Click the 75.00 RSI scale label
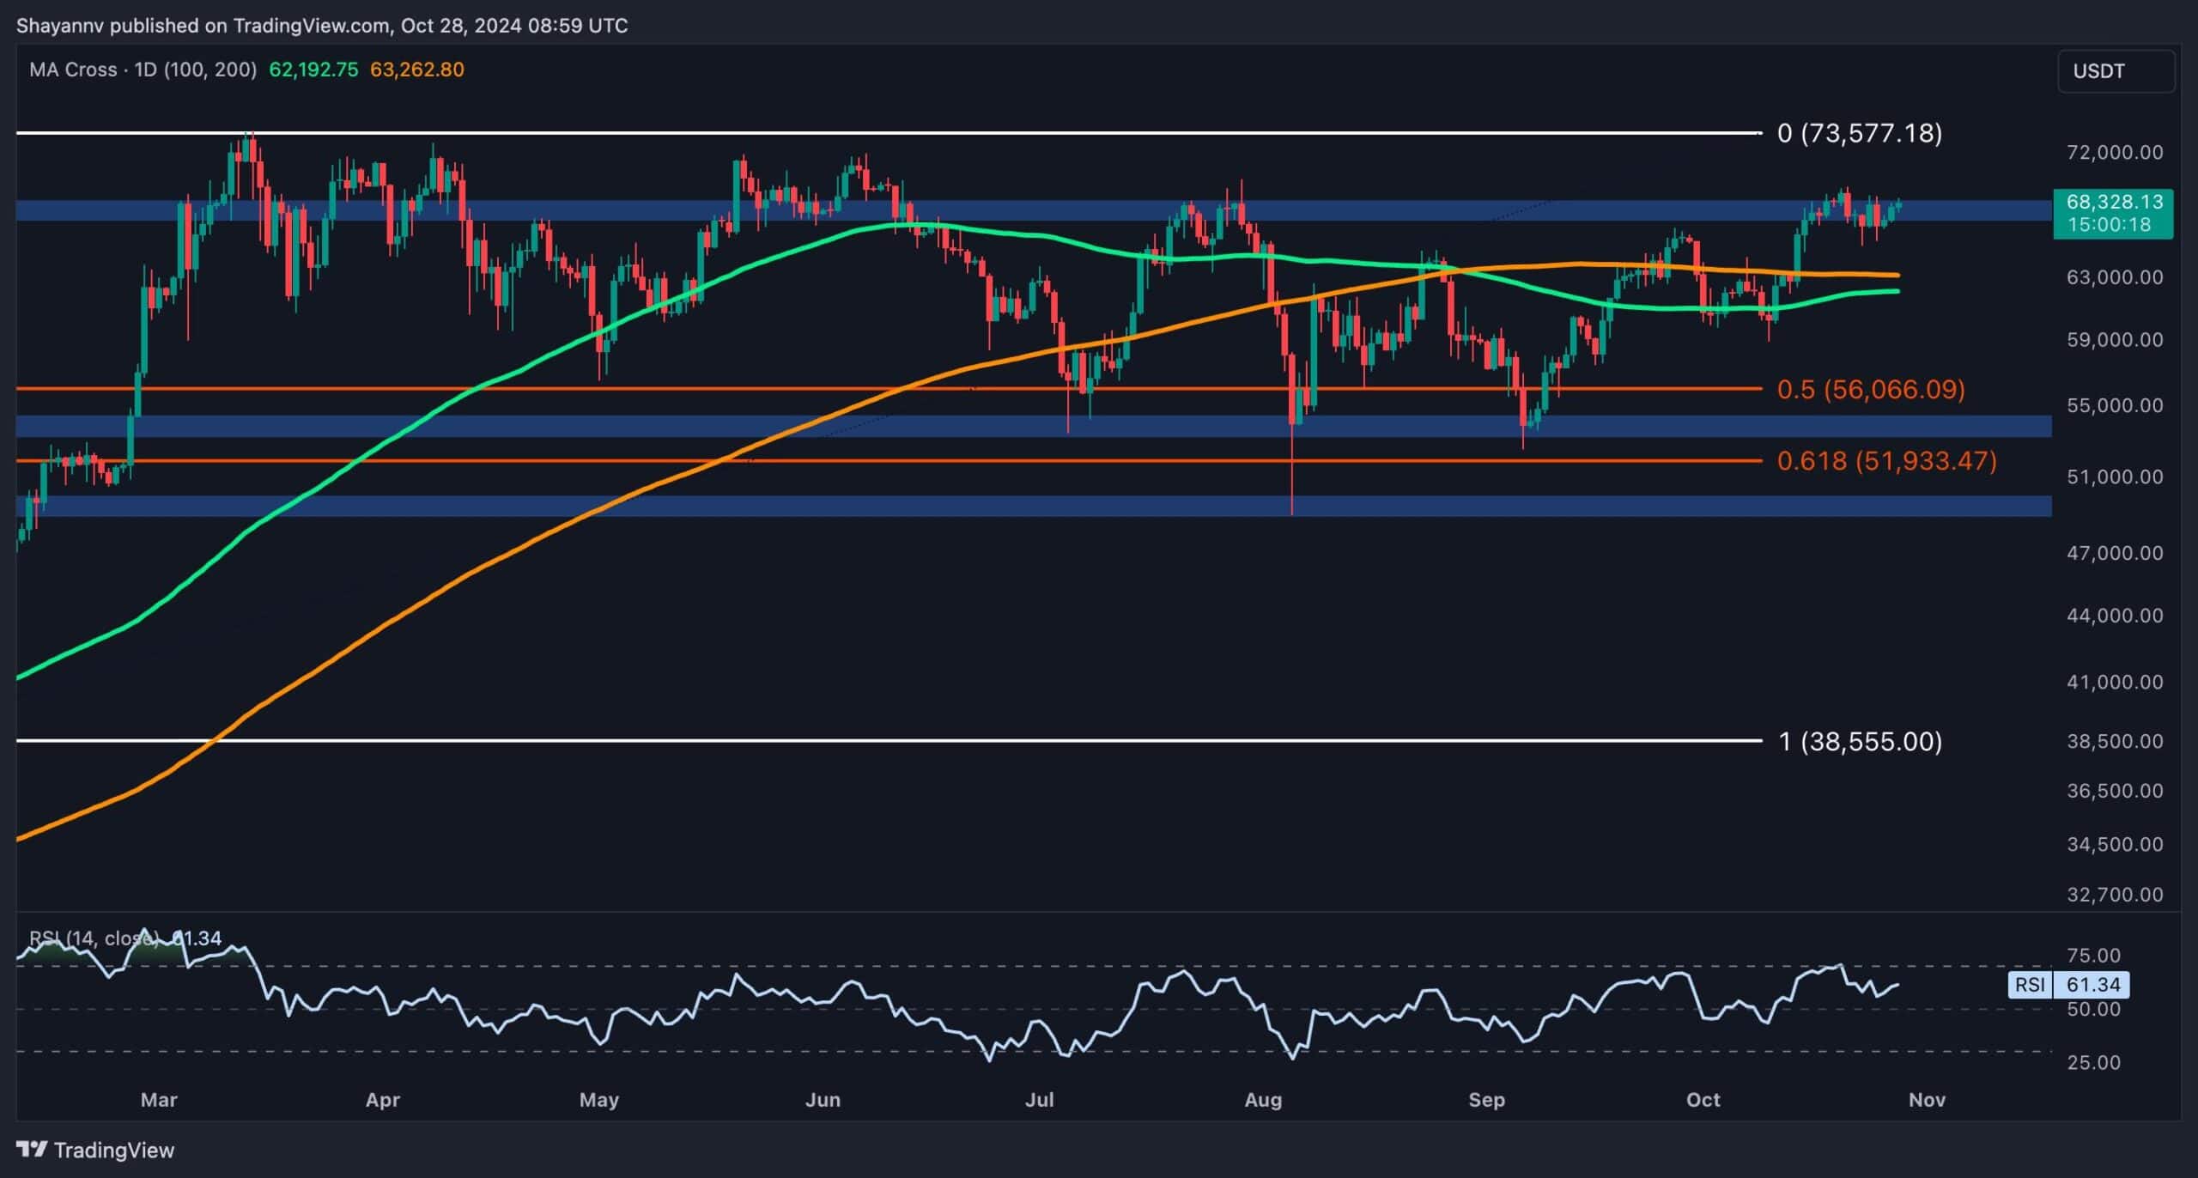2198x1178 pixels. coord(2093,956)
